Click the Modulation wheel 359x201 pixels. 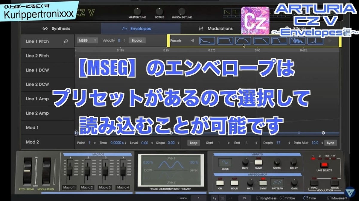point(46,170)
